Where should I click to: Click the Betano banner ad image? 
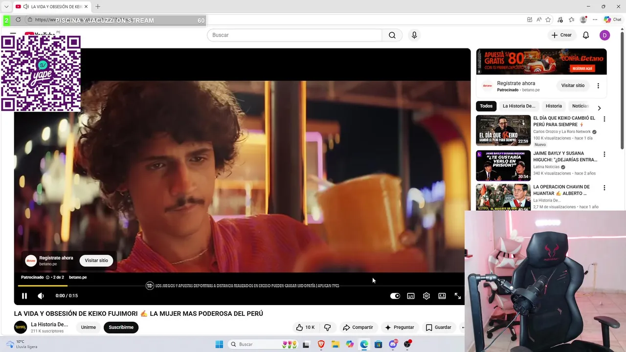point(541,62)
